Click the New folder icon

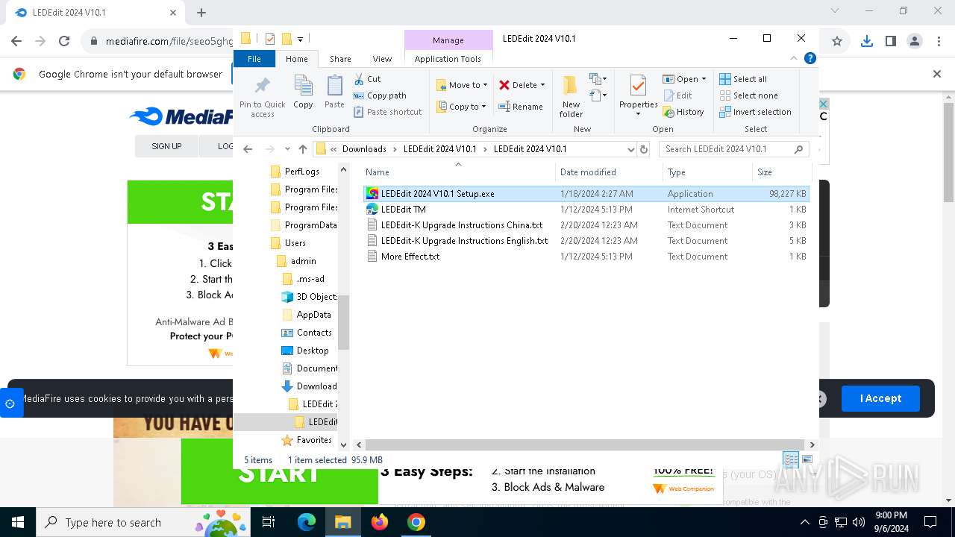click(x=571, y=86)
